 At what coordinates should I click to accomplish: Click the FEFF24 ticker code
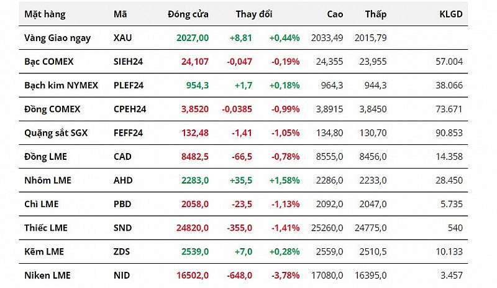click(129, 132)
